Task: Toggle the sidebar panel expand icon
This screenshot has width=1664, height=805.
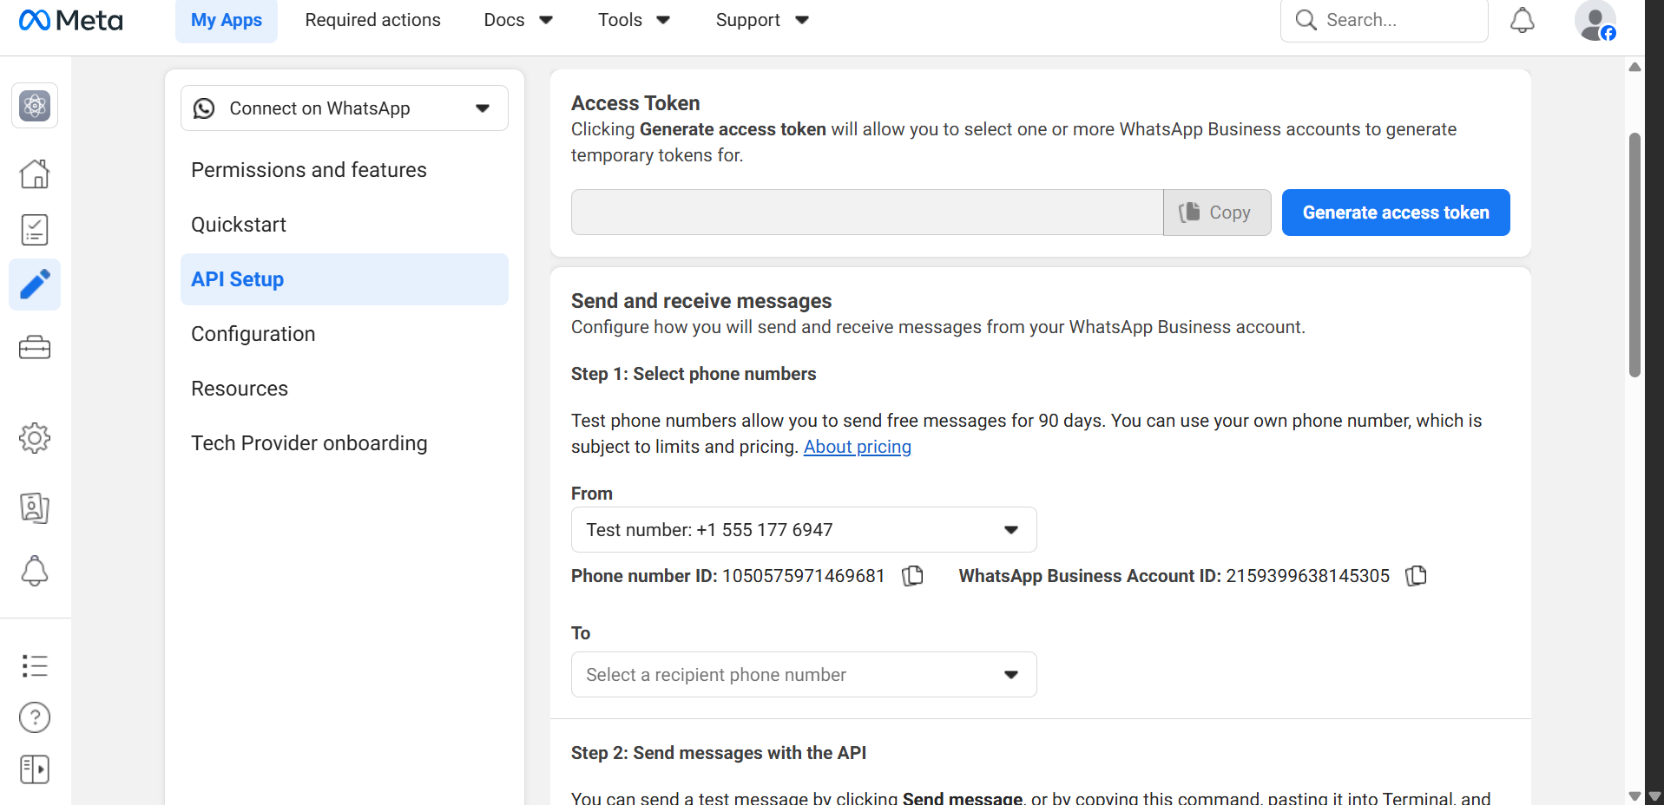Action: [x=35, y=769]
